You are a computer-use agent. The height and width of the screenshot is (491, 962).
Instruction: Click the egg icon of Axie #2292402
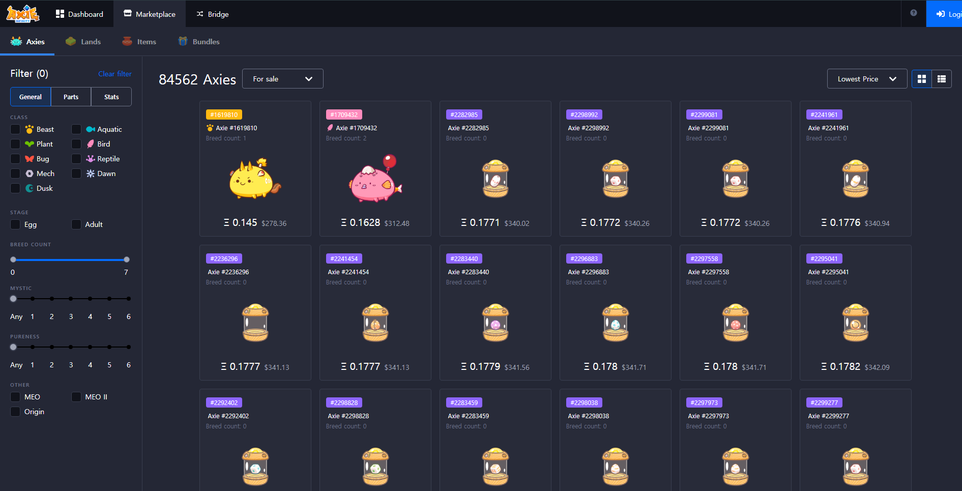pyautogui.click(x=255, y=467)
